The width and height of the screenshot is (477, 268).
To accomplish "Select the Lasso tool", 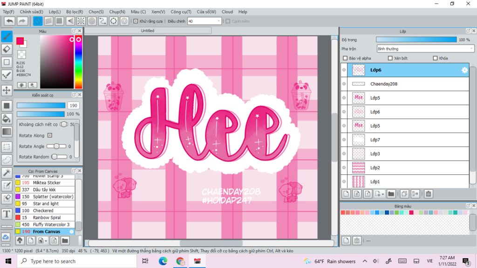I will 7,160.
